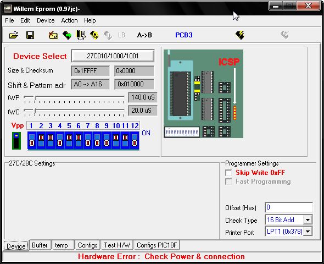Image resolution: width=324 pixels, height=264 pixels.
Task: Toggle DIP switch 8
Action: pos(97,140)
